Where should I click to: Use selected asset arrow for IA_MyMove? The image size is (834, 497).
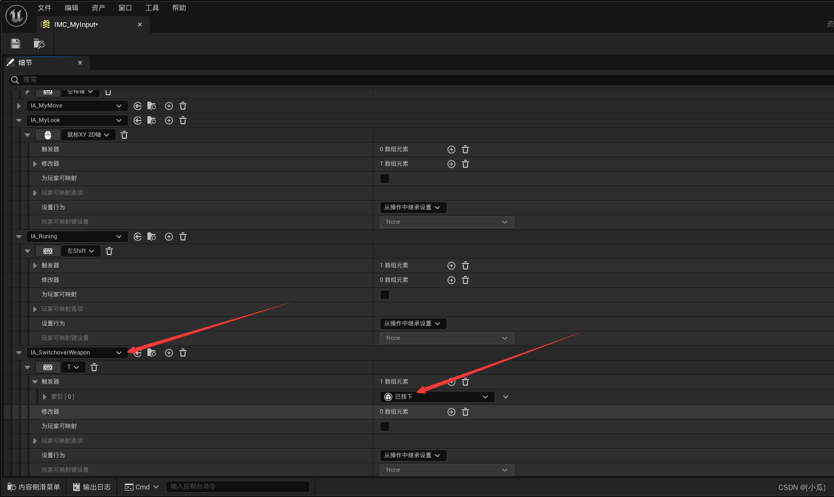138,106
